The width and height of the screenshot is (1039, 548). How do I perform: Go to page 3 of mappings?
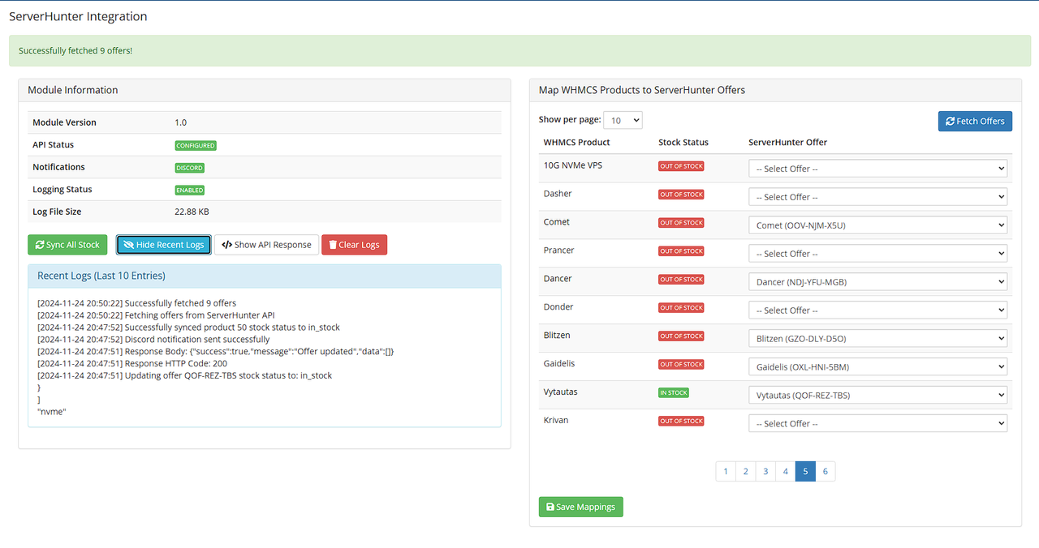point(765,472)
